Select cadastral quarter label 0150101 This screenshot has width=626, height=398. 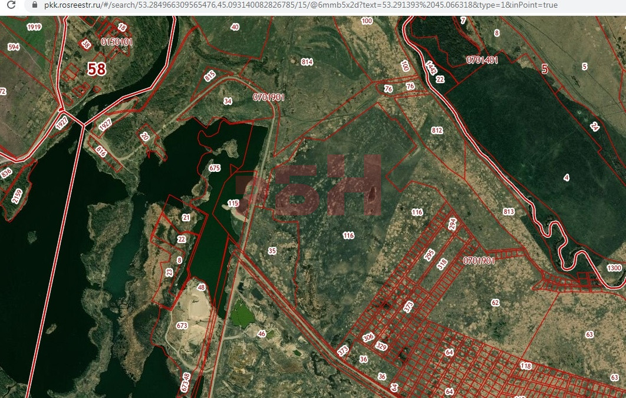coord(117,42)
